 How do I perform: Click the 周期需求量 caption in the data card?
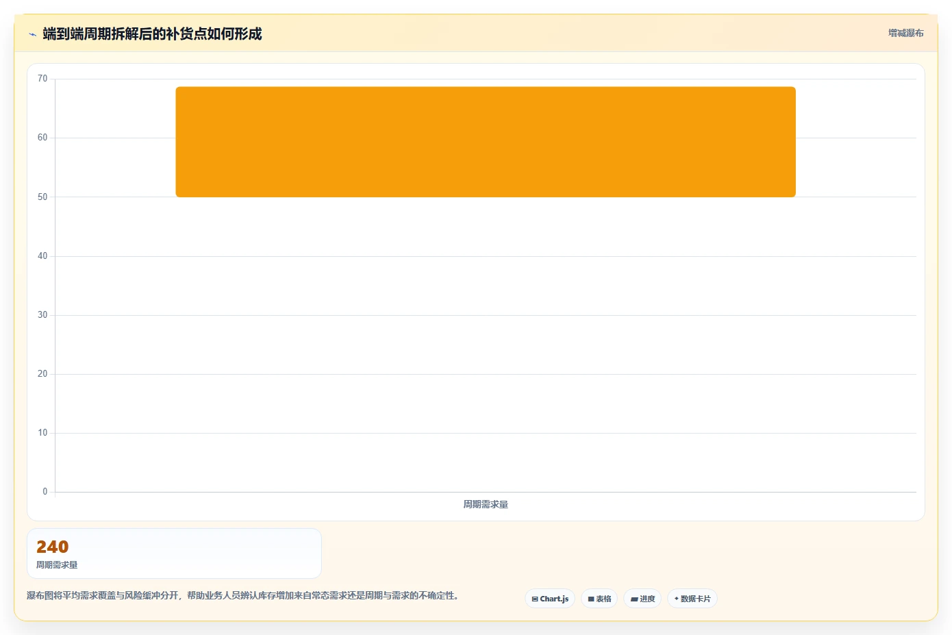coord(57,565)
